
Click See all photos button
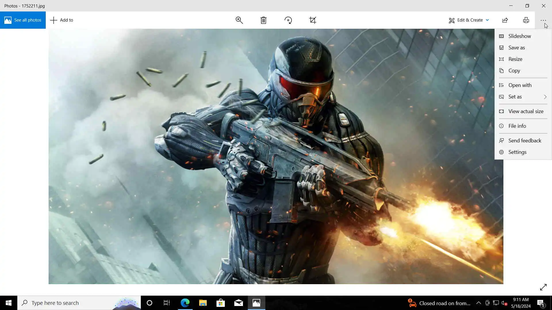click(x=23, y=20)
